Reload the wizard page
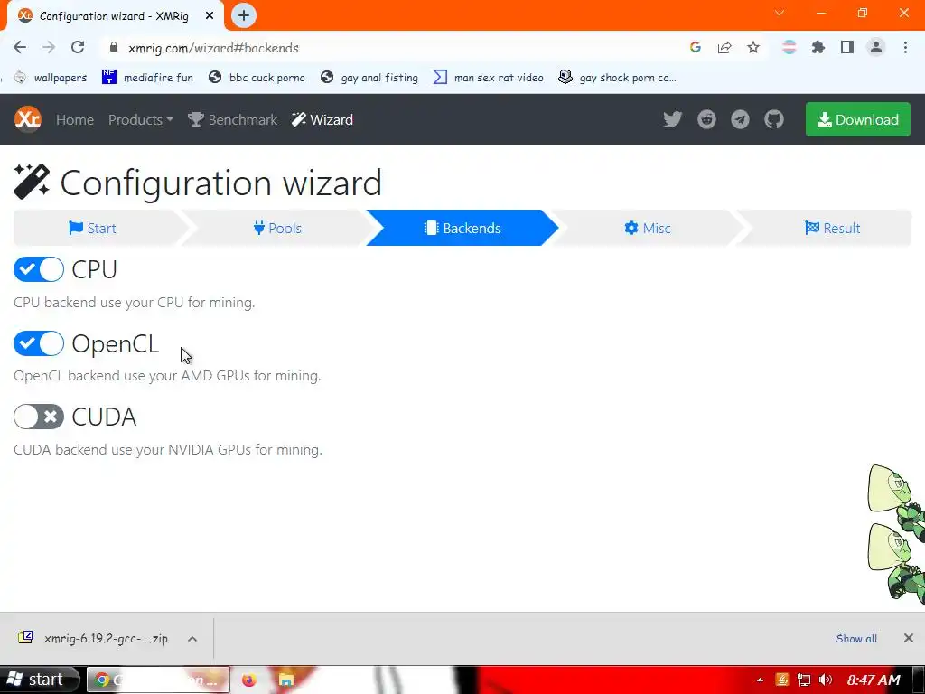This screenshot has width=925, height=694. pos(78,48)
